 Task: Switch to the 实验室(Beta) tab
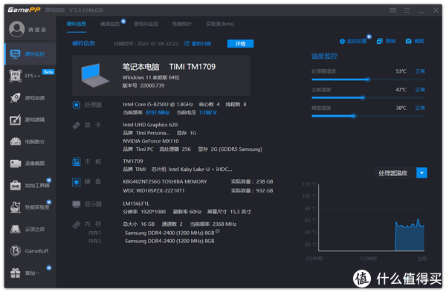tap(220, 25)
